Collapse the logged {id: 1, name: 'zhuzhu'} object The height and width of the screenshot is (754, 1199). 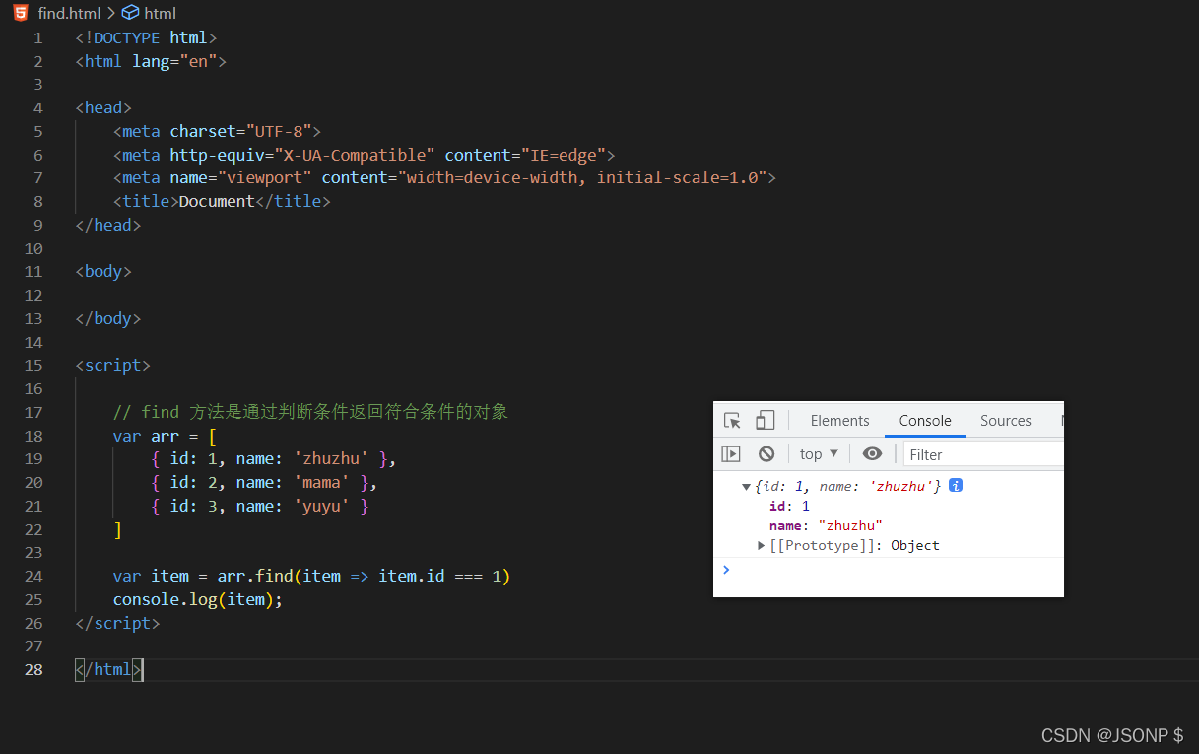pos(746,486)
